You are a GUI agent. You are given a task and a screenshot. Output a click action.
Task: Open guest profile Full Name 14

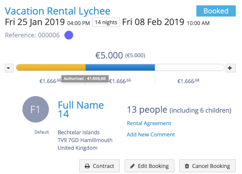pos(81,110)
